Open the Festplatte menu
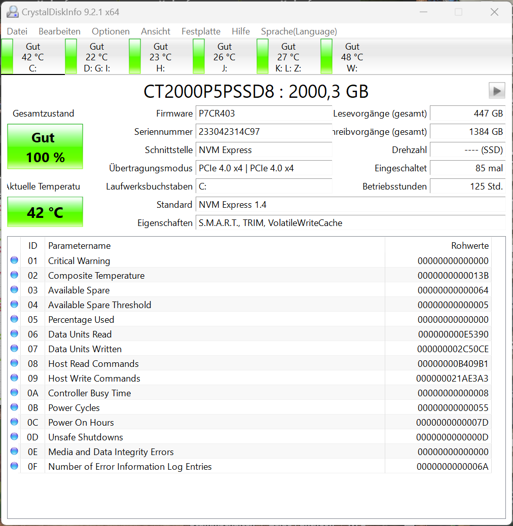Screen dimensions: 513x526 pyautogui.click(x=201, y=31)
